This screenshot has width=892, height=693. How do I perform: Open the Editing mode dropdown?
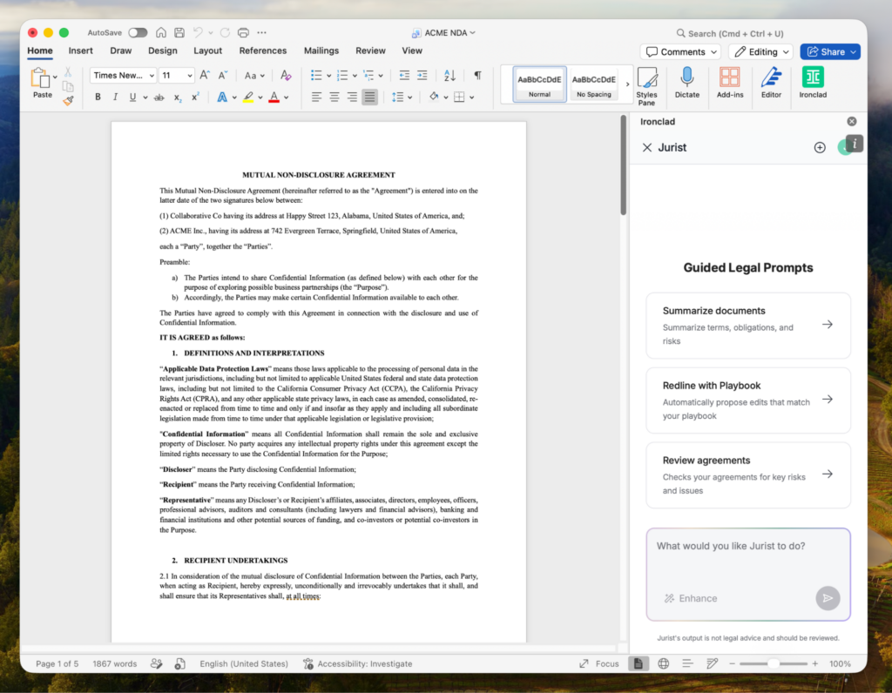click(x=761, y=51)
